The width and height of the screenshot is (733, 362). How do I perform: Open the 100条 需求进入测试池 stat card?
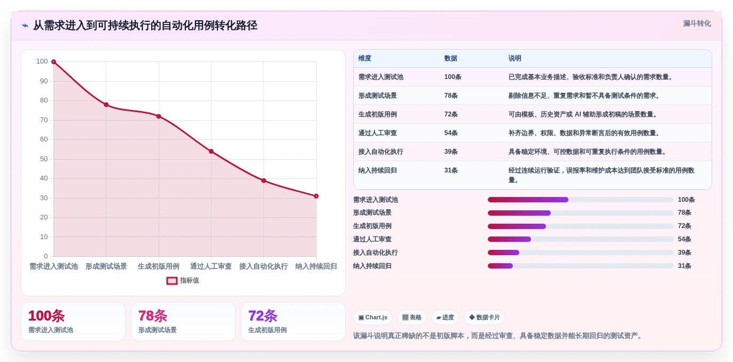(73, 321)
